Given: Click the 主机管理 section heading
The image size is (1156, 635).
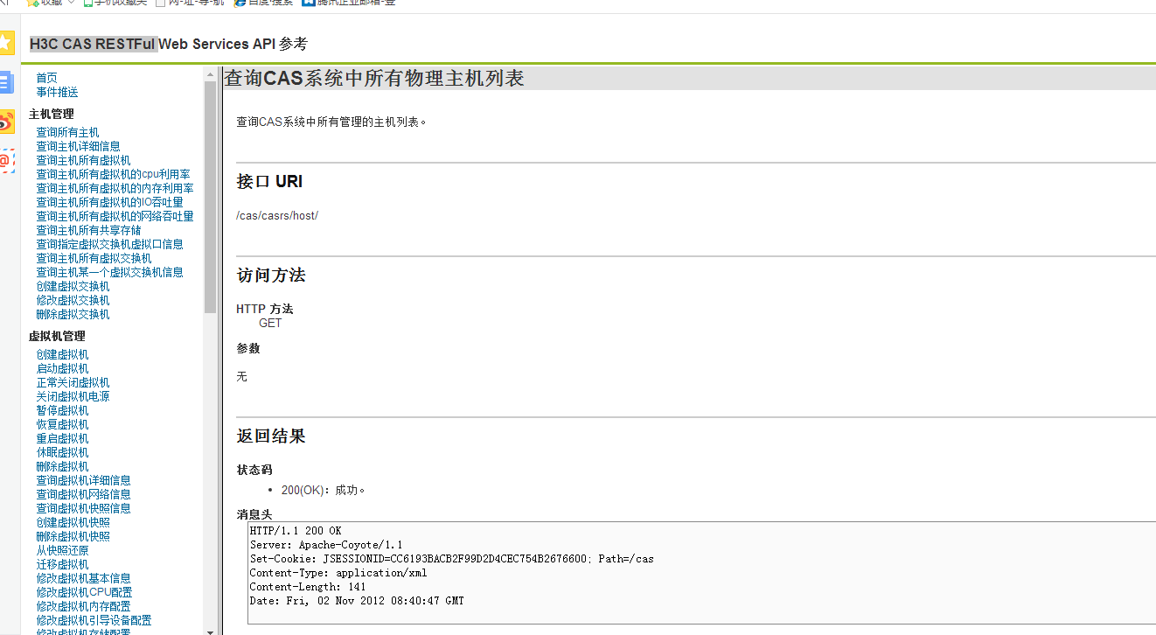Looking at the screenshot, I should tap(52, 114).
